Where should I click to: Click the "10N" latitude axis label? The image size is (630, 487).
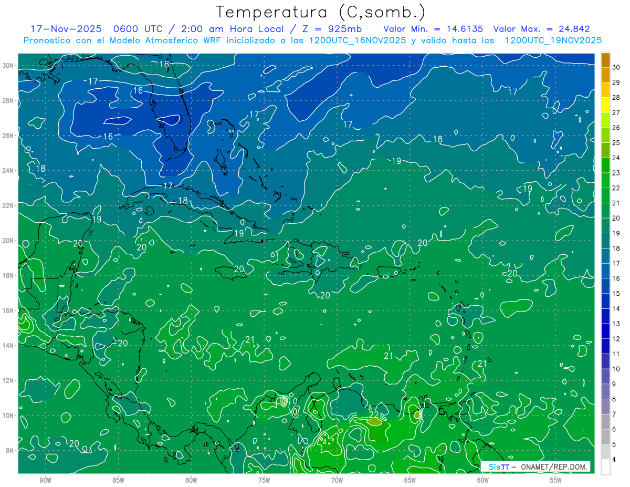coord(7,416)
